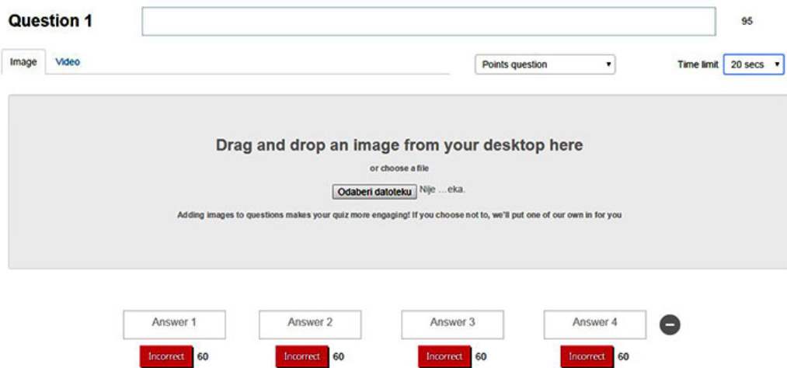Click the 95 character counter
The image size is (787, 368).
(747, 22)
